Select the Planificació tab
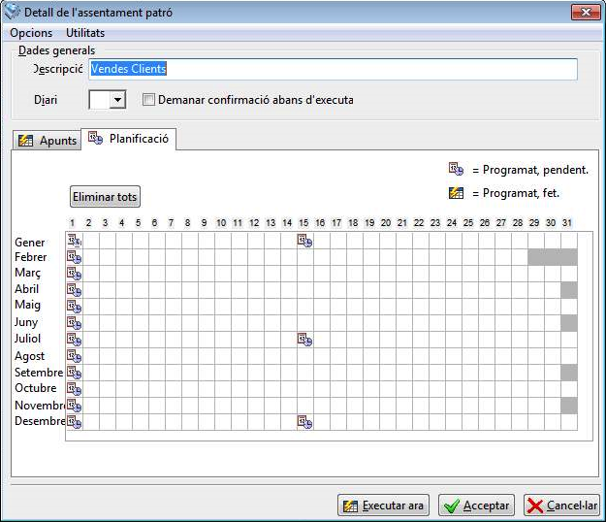Image resolution: width=606 pixels, height=522 pixels. coord(128,139)
